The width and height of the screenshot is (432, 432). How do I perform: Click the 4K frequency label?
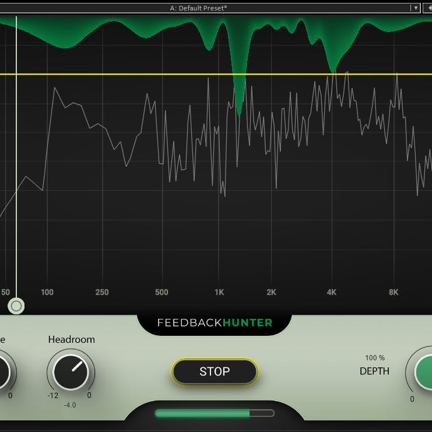[332, 292]
